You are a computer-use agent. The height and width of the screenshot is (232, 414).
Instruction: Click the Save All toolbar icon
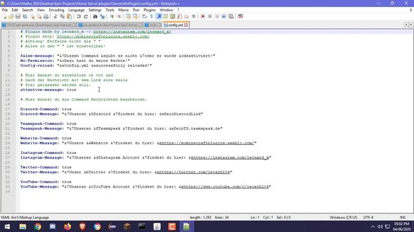click(x=25, y=16)
